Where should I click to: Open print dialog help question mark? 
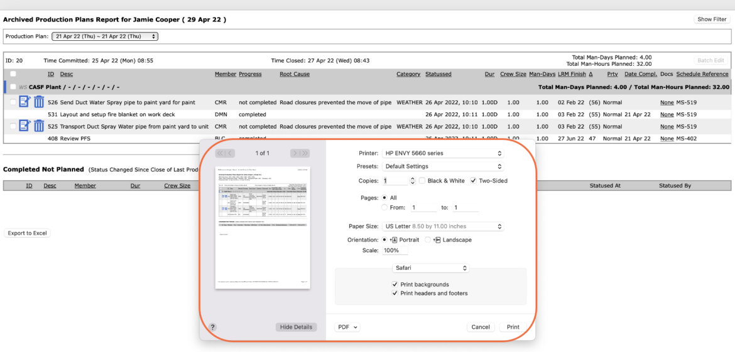click(x=212, y=327)
